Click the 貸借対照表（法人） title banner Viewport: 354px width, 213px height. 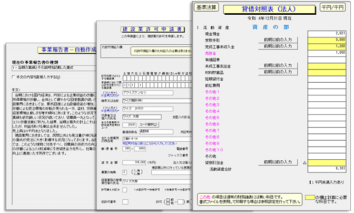click(x=269, y=9)
